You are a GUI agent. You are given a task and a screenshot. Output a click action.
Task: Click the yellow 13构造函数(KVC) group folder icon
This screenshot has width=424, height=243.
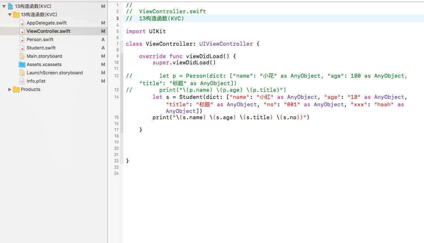[16, 15]
